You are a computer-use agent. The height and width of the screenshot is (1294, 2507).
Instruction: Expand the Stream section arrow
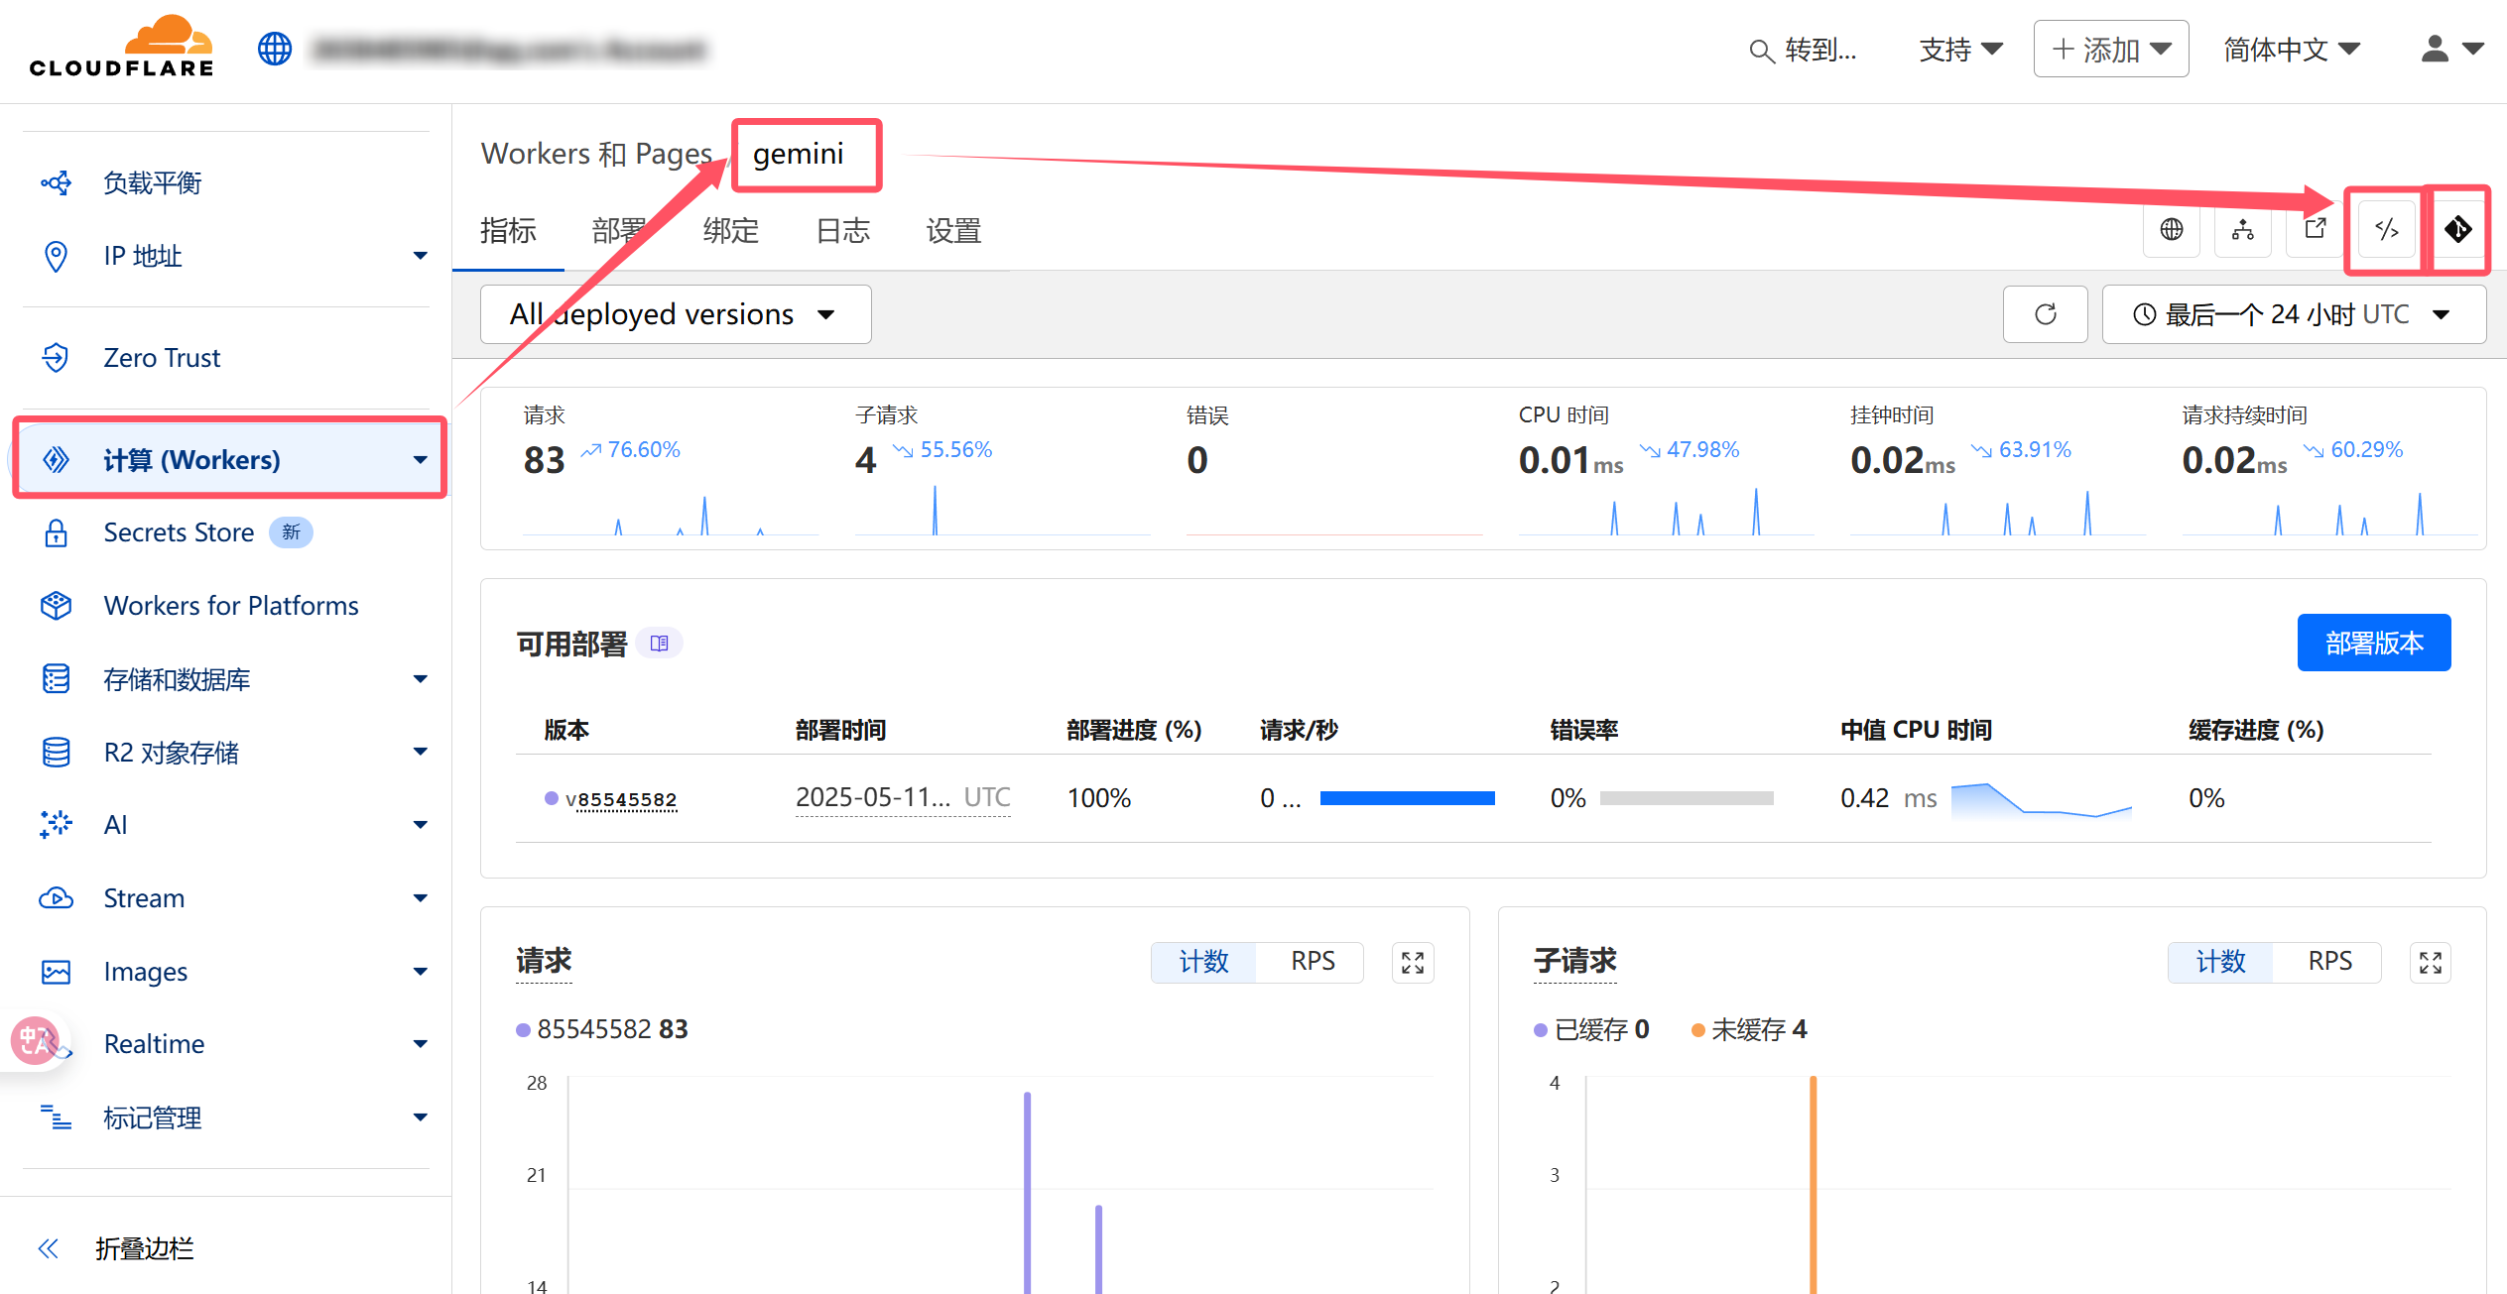(x=421, y=897)
